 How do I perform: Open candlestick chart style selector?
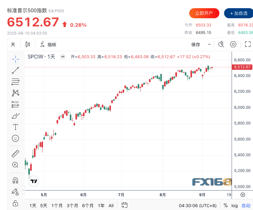pos(28,44)
